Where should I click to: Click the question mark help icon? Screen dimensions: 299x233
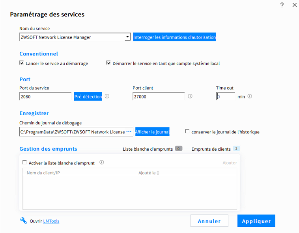pyautogui.click(x=282, y=5)
